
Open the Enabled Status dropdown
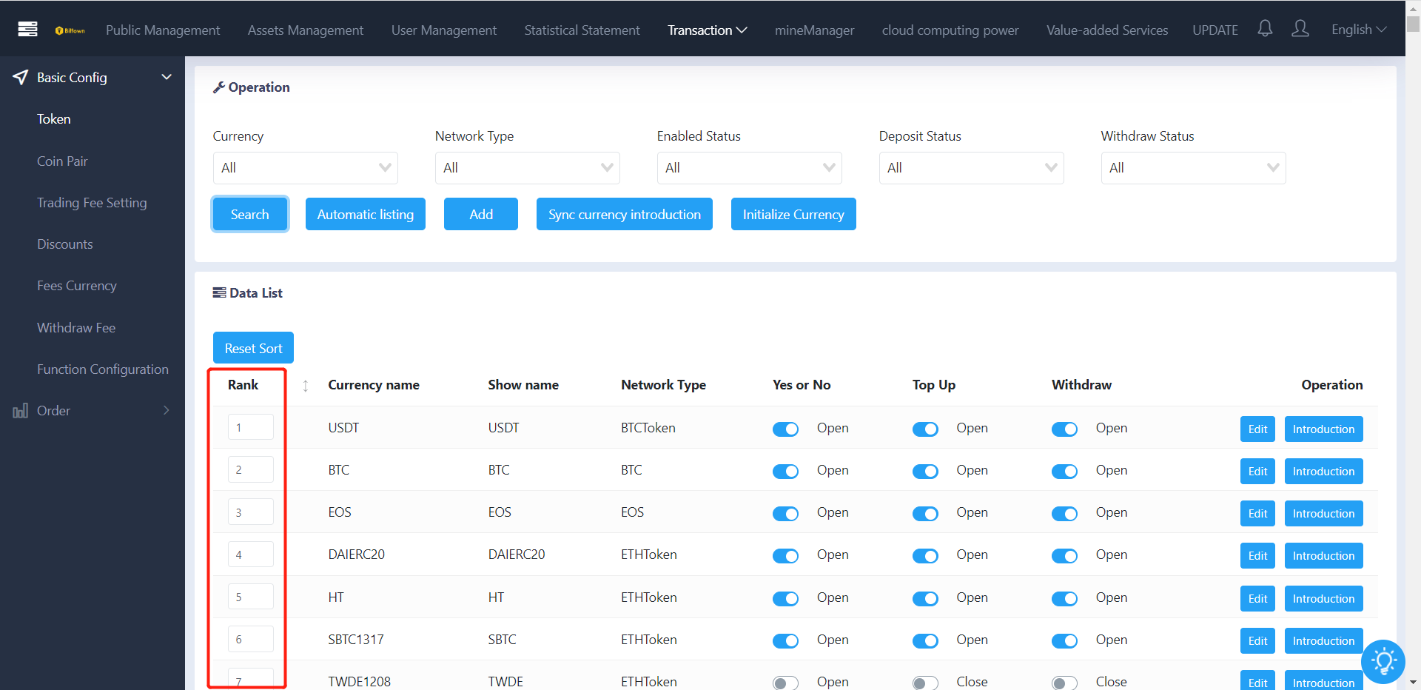tap(749, 168)
